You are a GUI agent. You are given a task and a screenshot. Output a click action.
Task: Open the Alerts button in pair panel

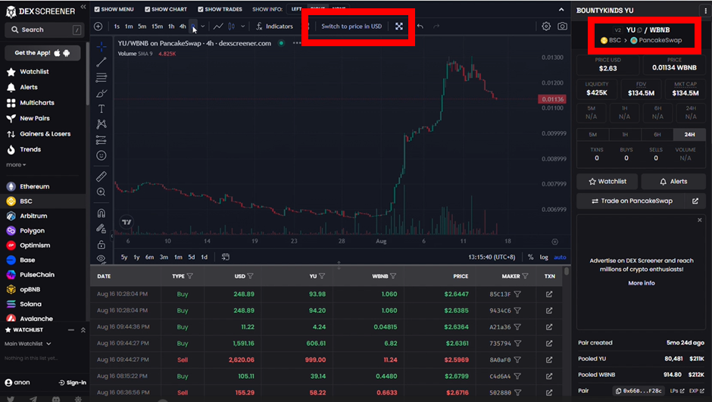(x=673, y=182)
